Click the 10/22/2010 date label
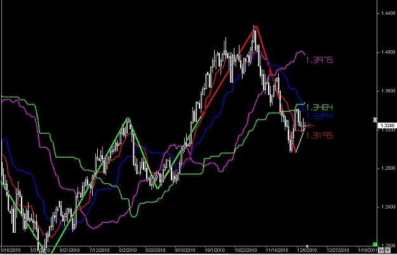This screenshot has height=255, width=397. (x=246, y=250)
